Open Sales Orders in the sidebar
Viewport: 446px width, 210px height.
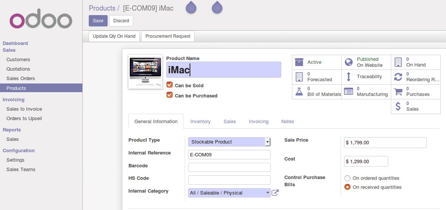tap(20, 78)
